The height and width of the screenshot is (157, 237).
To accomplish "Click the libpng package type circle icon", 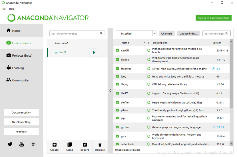I will click(x=149, y=84).
